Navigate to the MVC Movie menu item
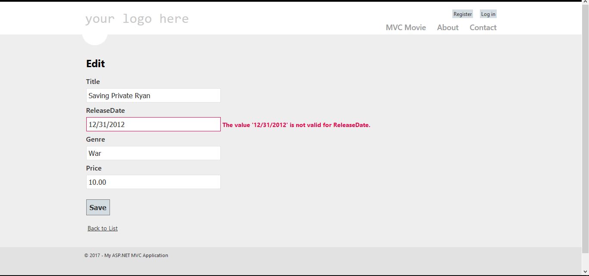This screenshot has height=276, width=589. coord(405,28)
